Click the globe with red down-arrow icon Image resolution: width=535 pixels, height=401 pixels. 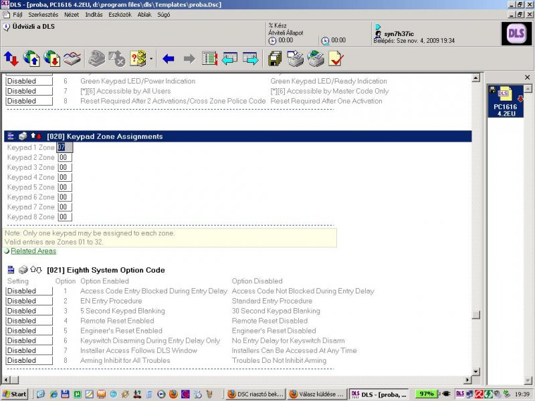coord(52,58)
